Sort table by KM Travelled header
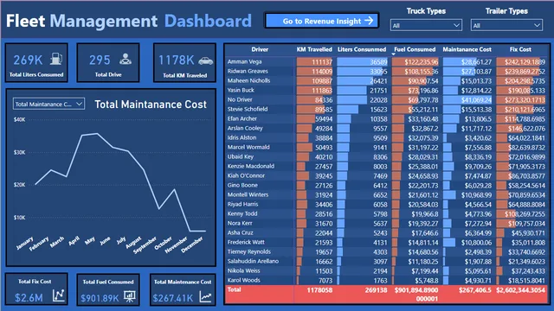This screenshot has width=554, height=311. point(314,49)
